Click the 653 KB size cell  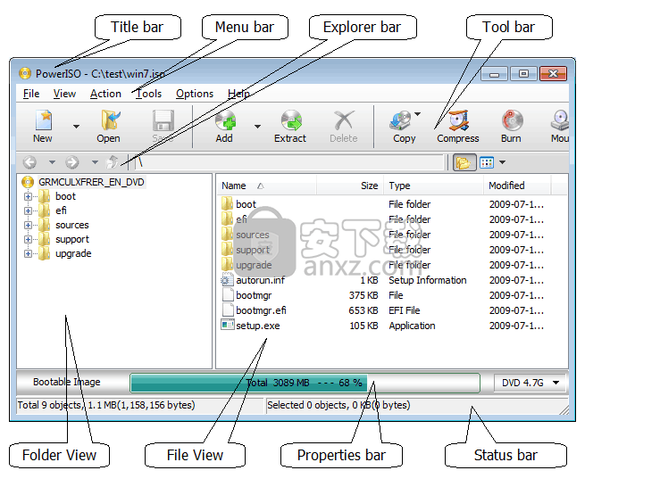pos(363,310)
